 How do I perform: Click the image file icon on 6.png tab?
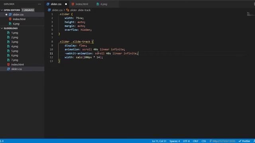pos(98,4)
